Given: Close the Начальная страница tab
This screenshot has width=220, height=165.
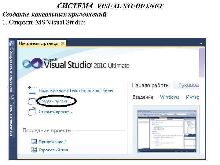Looking at the screenshot, I should click(63, 43).
